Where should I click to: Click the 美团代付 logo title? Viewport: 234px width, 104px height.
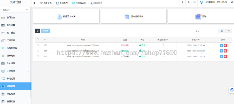click(x=15, y=2)
